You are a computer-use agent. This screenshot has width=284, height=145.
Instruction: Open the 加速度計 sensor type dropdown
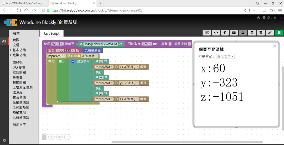pos(89,56)
